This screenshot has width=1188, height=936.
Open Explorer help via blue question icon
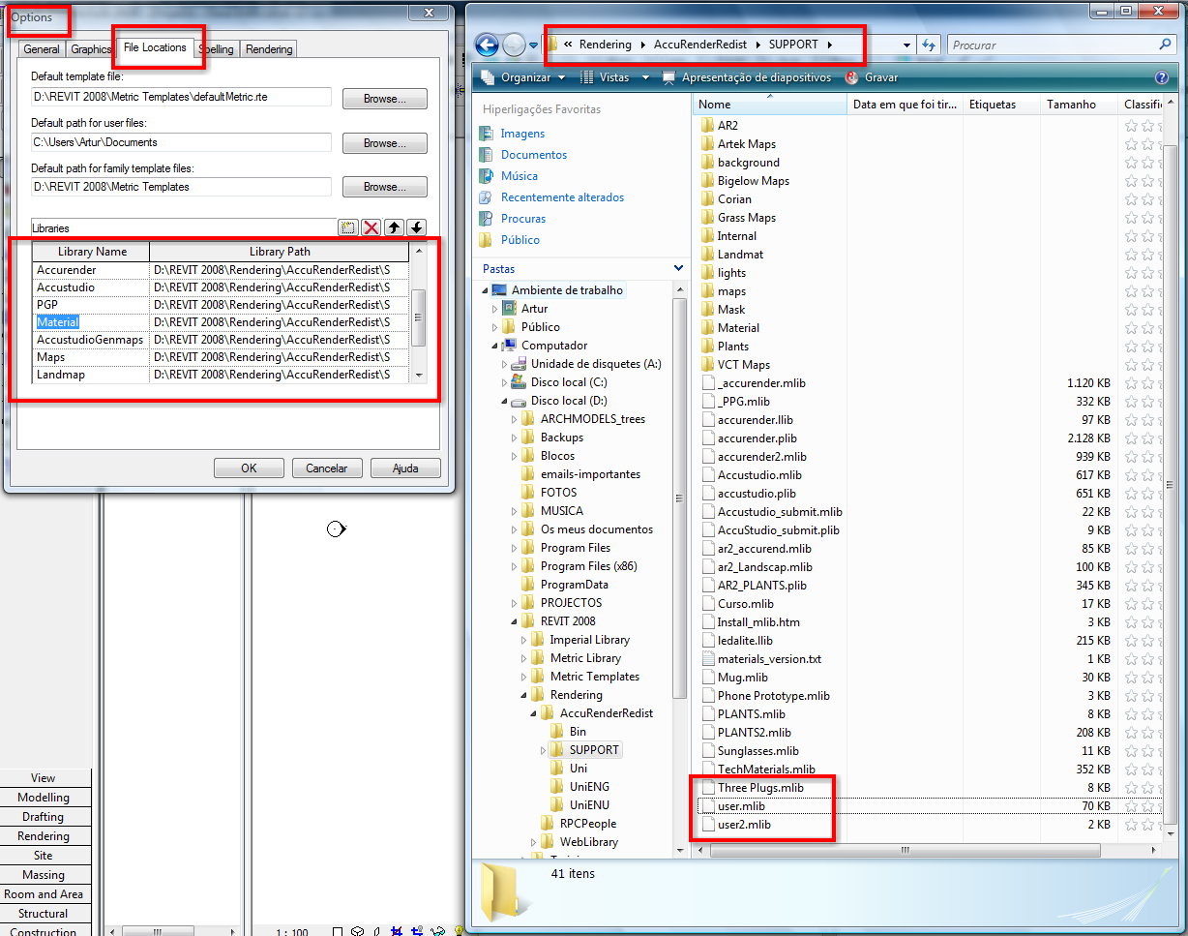point(1162,77)
